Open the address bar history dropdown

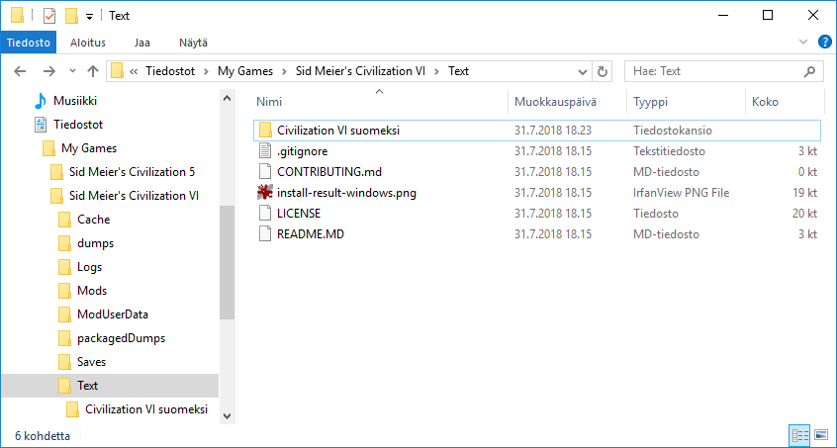pos(583,71)
